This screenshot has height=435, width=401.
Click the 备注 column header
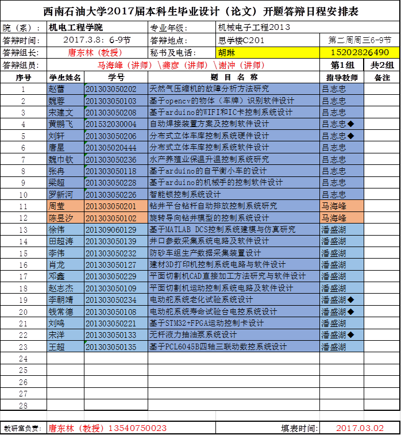[x=383, y=77]
